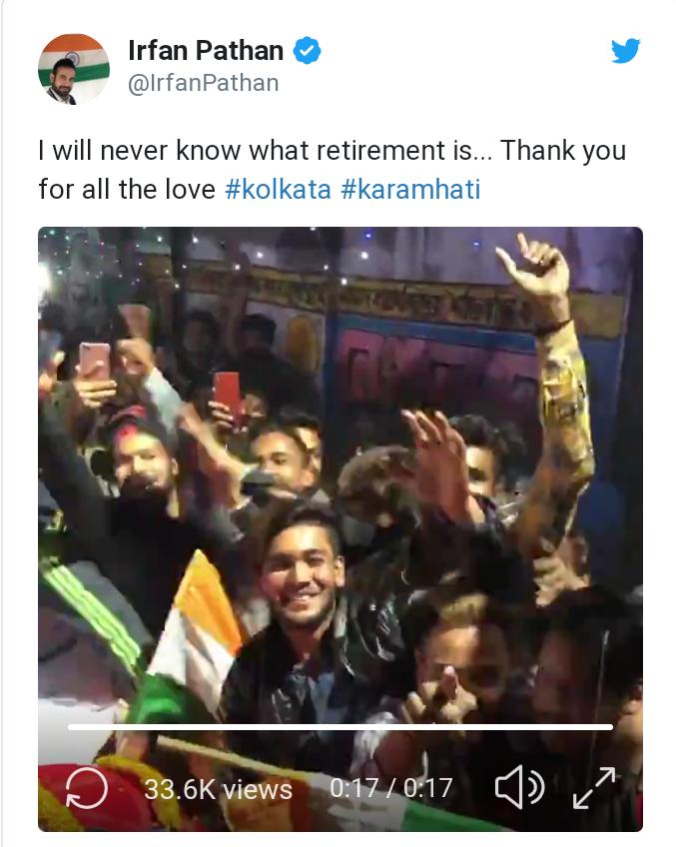The image size is (676, 847).
Task: Open the #kolkata hashtag
Action: coord(278,189)
